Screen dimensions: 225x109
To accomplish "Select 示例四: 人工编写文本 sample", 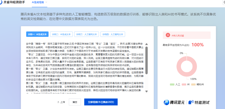I will click(x=113, y=34).
